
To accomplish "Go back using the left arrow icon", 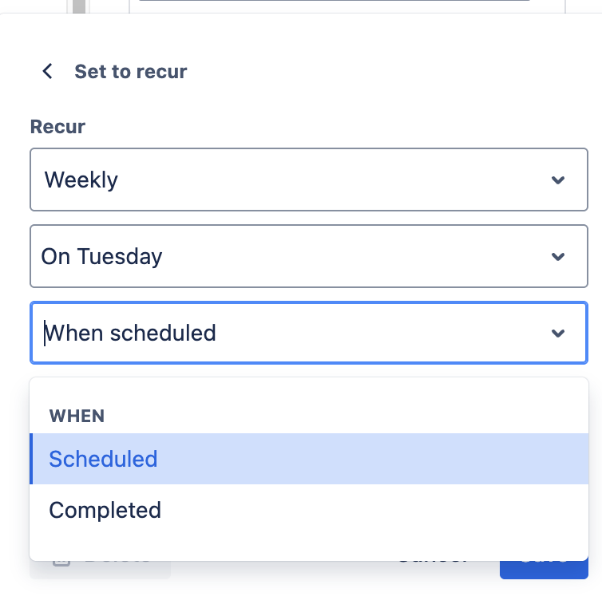I will pyautogui.click(x=47, y=72).
